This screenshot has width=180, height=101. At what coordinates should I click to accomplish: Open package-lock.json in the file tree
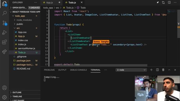25,65
